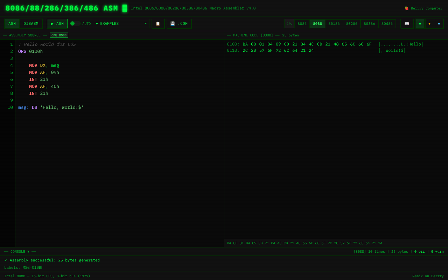Open the EXAMPLES dropdown
This screenshot has height=280, width=448.
coord(121,24)
